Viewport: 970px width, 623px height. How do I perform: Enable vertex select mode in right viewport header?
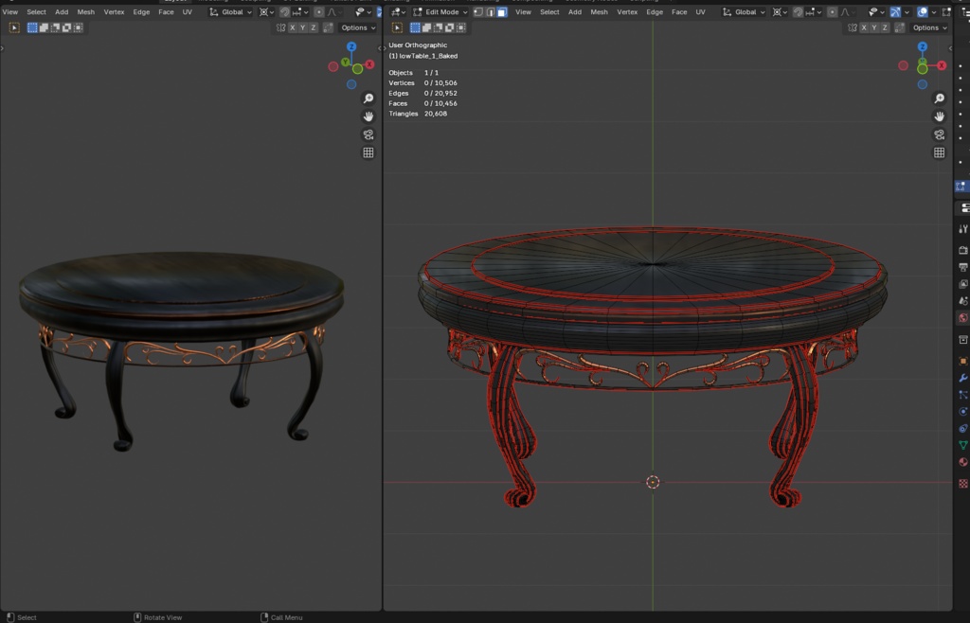pos(478,11)
